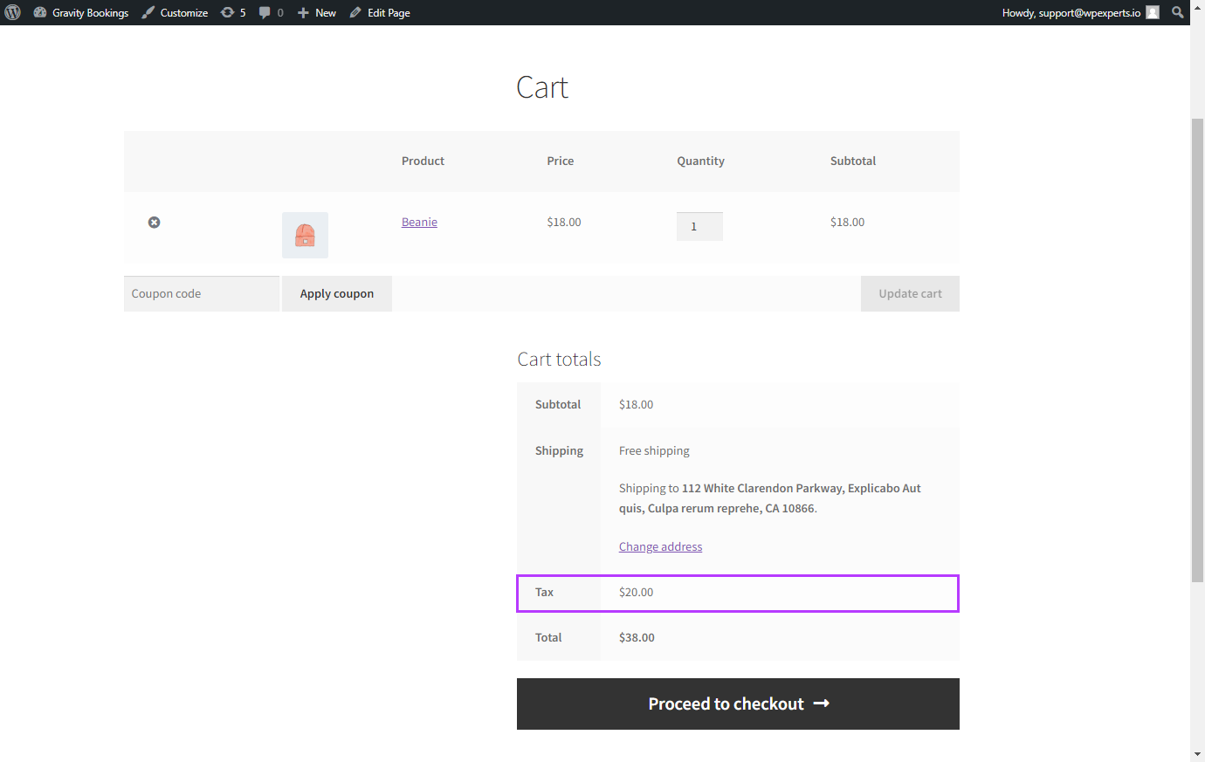Open the Howdy account menu
Image resolution: width=1205 pixels, height=762 pixels.
(1071, 12)
